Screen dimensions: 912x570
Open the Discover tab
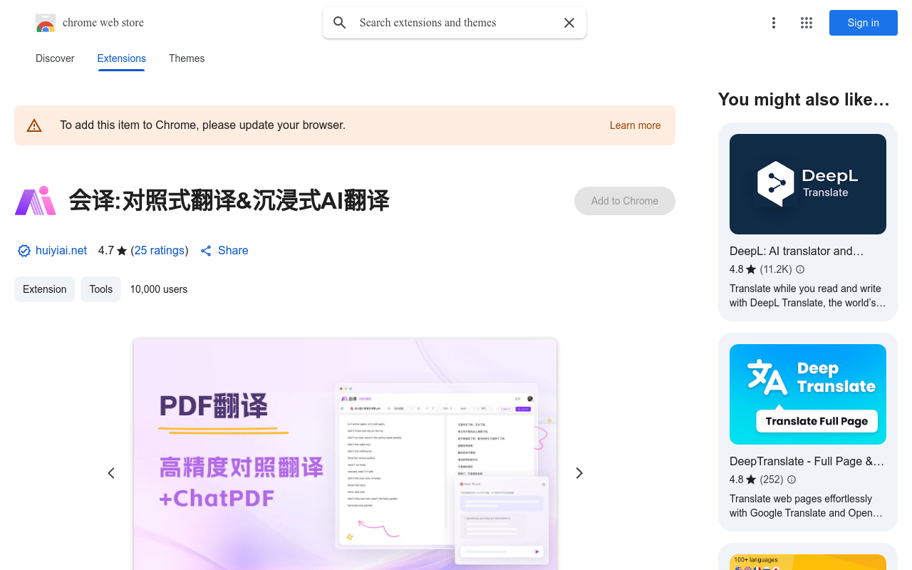pos(55,58)
